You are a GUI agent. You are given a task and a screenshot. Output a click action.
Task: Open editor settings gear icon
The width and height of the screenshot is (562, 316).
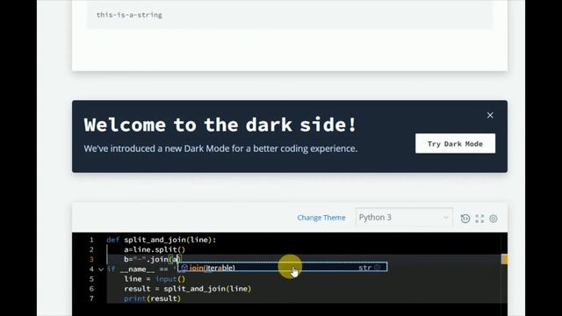[x=494, y=219]
